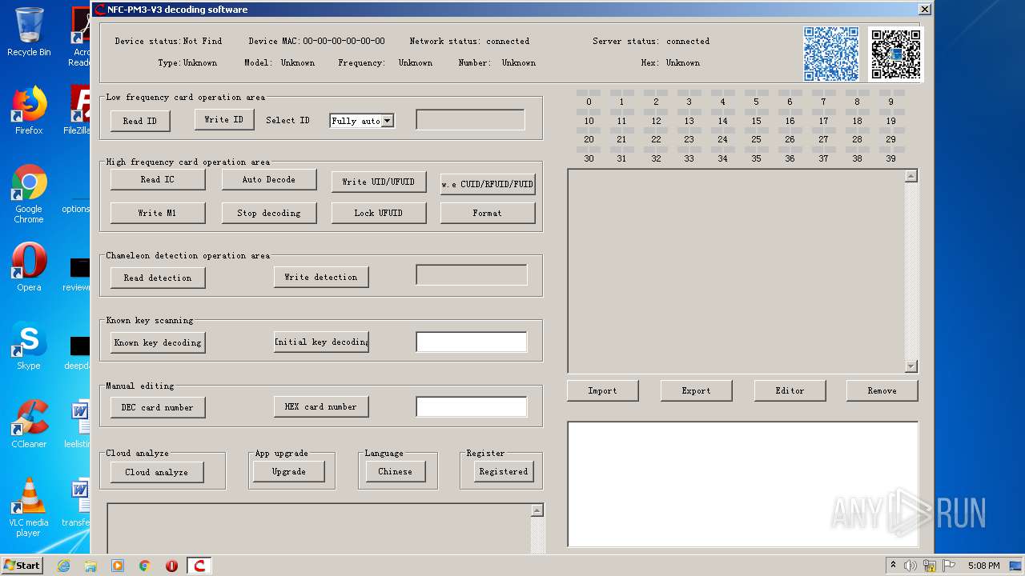Click the manual editing input field
The height and width of the screenshot is (576, 1025).
(472, 406)
